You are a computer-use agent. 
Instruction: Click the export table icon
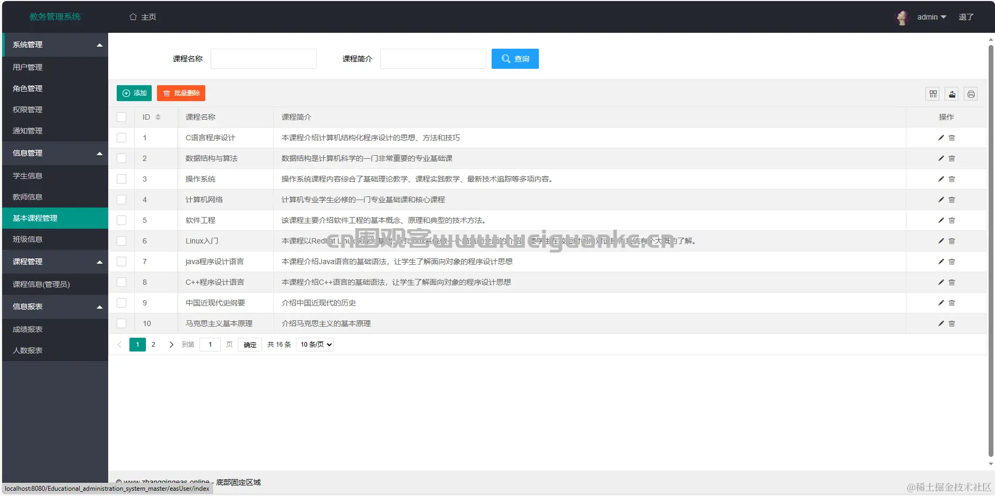(x=952, y=94)
